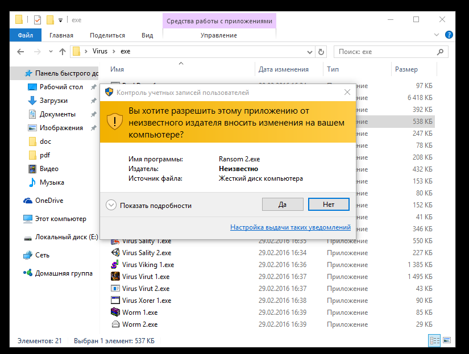The height and width of the screenshot is (354, 469).
Task: Click the Да button in UAC dialog
Action: (x=283, y=205)
